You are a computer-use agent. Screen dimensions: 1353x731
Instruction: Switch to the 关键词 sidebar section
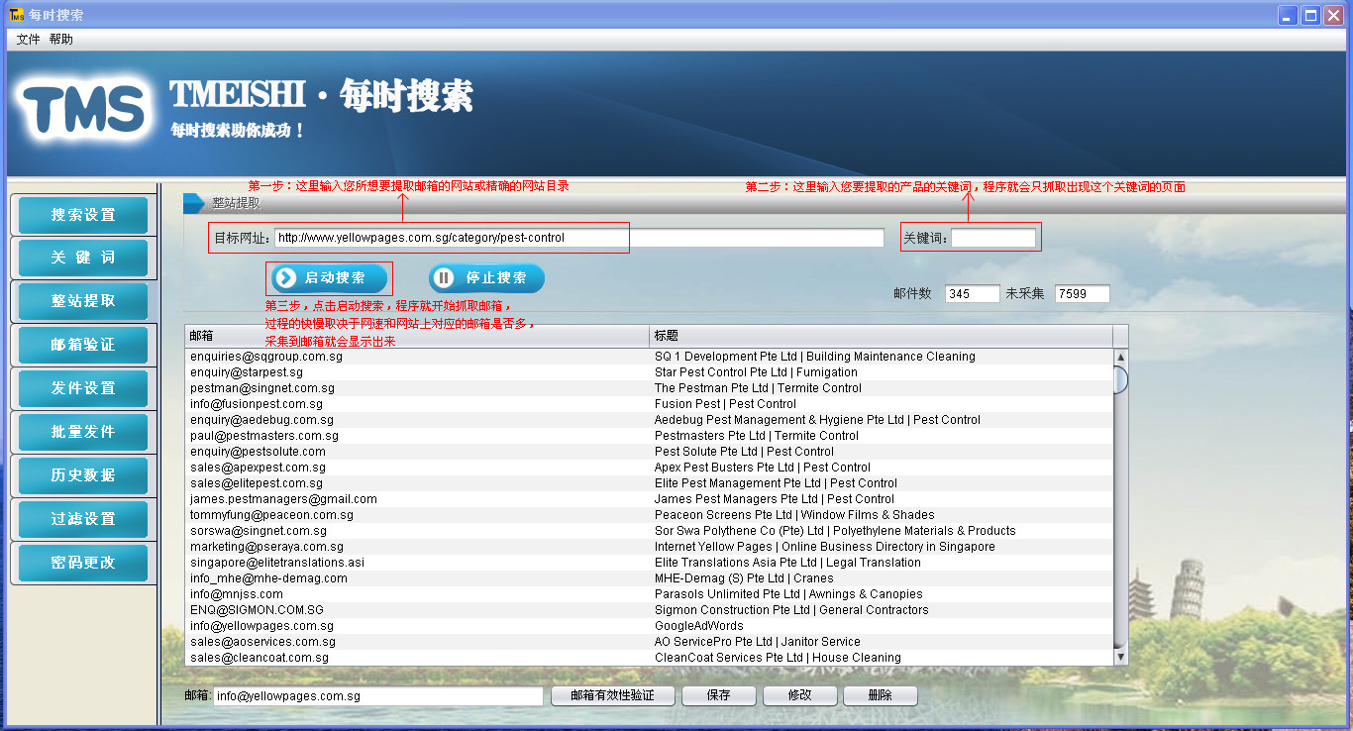coord(83,258)
